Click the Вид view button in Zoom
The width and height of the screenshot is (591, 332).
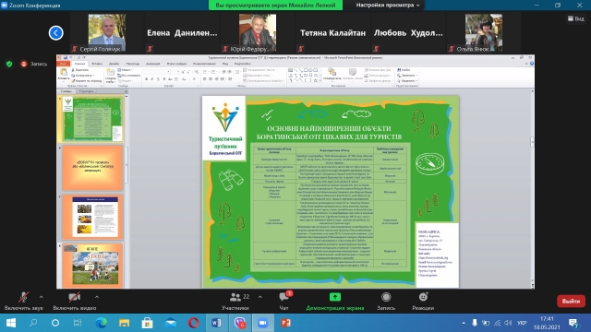575,18
